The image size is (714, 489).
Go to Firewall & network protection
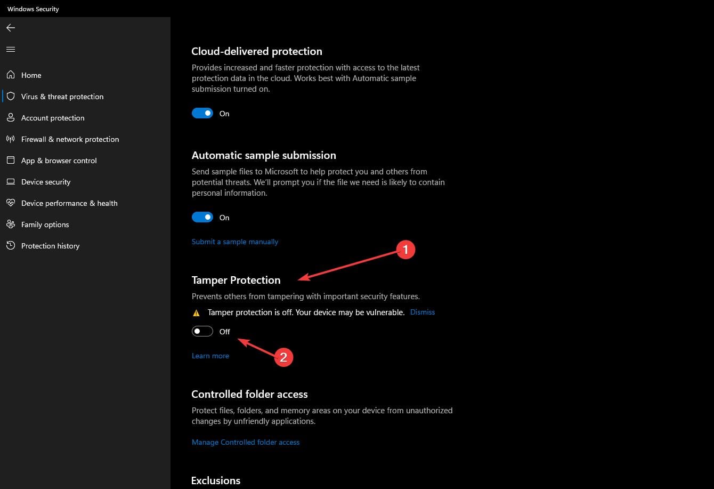point(70,139)
